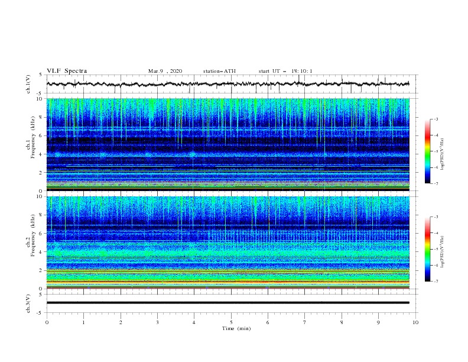The width and height of the screenshot is (468, 362).
Task: Click the "7" tick on the Time axis
Action: 305,322
